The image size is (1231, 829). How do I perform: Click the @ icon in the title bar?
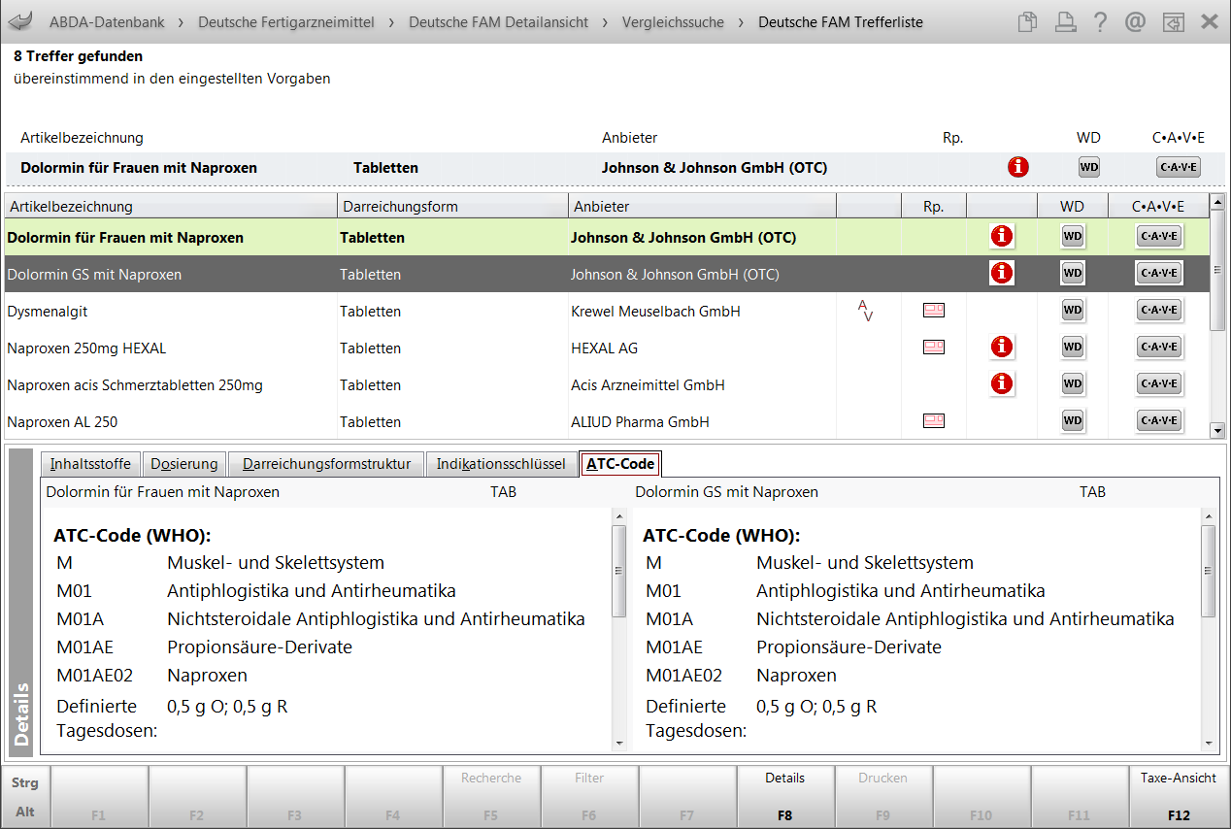pos(1136,21)
